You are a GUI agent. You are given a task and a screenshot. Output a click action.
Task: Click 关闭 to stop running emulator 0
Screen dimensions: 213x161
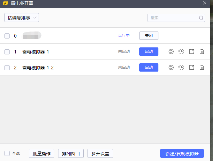tap(149, 36)
